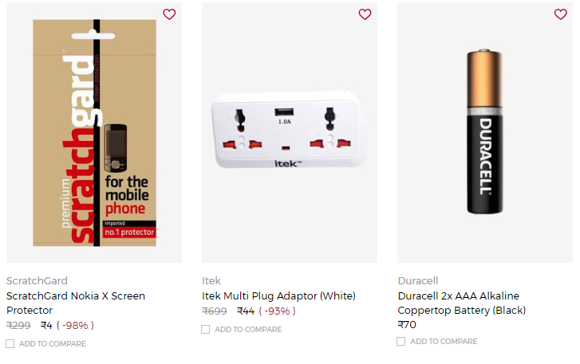Open Itek Multi Plug Adaptor (White) link
The image size is (580, 364).
[x=278, y=296]
